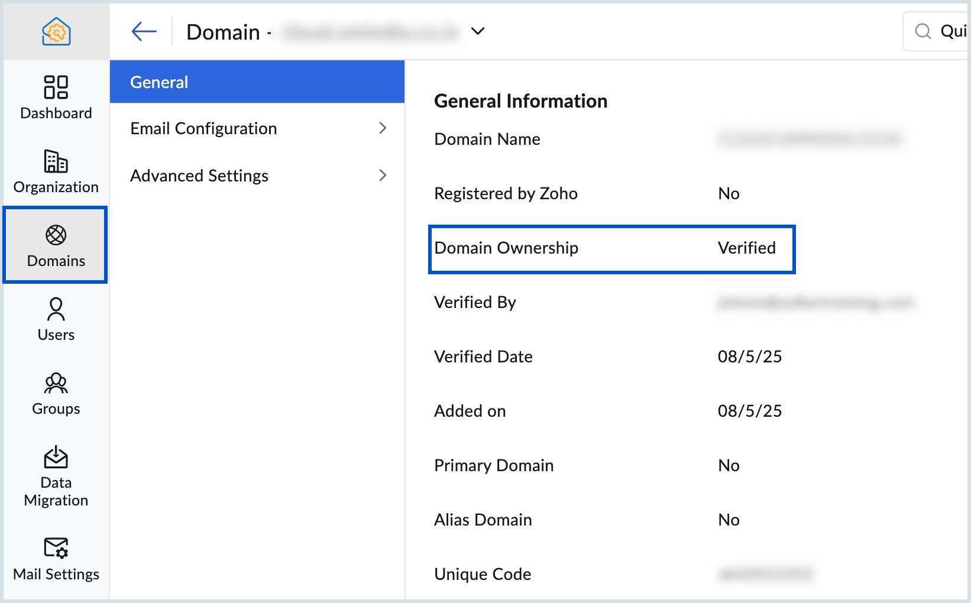Click the Zoho Mail admin home icon
This screenshot has width=971, height=603.
pyautogui.click(x=56, y=31)
